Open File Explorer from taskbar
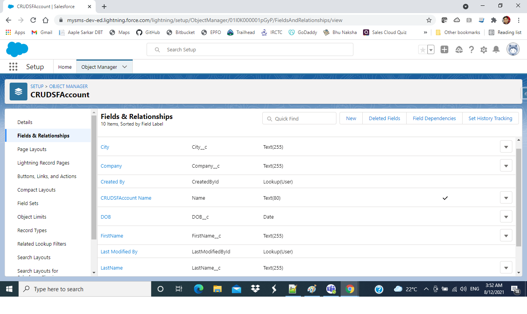The image size is (527, 314). pyautogui.click(x=218, y=289)
